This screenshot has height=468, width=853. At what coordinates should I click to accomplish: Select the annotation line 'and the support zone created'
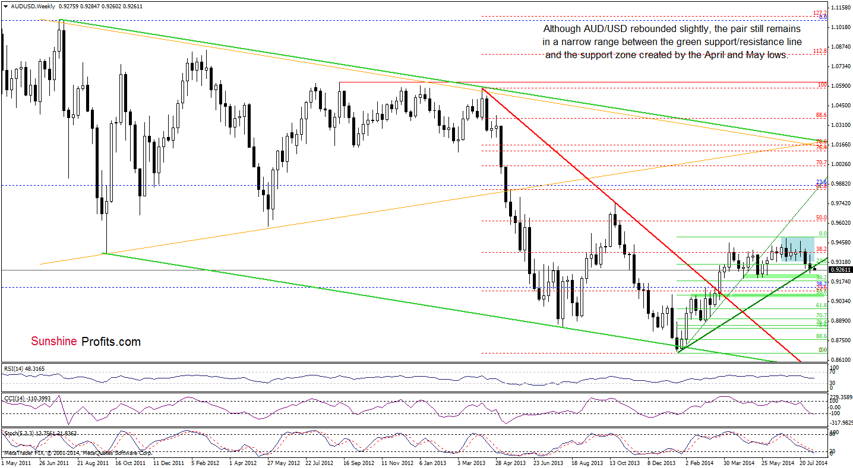click(x=668, y=55)
